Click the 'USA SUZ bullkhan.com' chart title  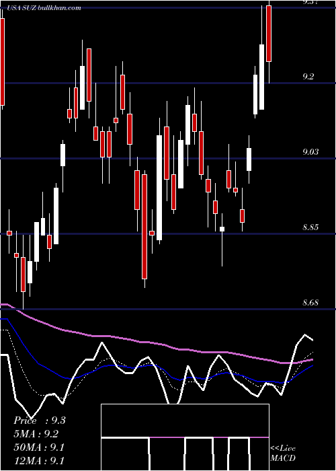point(44,8)
